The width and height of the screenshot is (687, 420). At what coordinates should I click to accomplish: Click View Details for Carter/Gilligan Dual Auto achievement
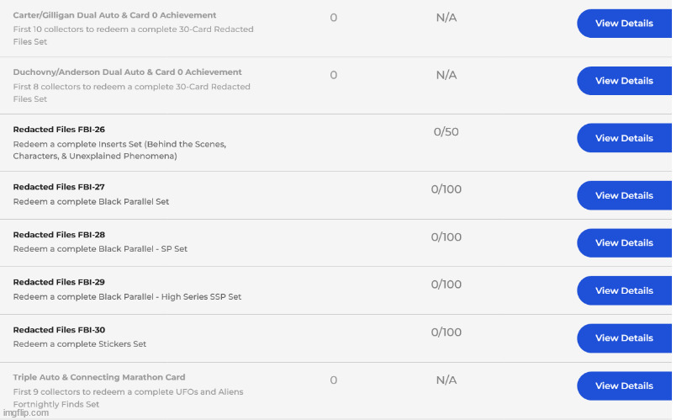[623, 24]
